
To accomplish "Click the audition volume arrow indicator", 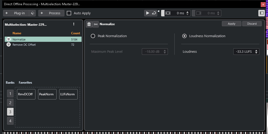I will 159,11.
